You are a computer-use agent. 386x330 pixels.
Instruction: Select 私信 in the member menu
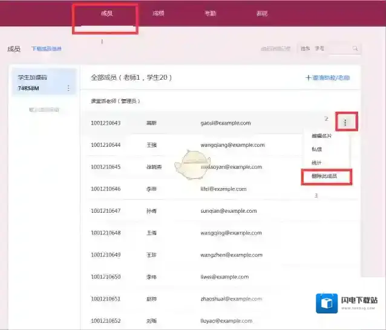click(317, 149)
